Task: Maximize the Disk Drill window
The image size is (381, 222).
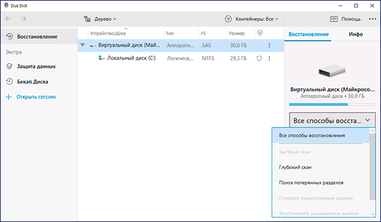Action: coord(356,6)
